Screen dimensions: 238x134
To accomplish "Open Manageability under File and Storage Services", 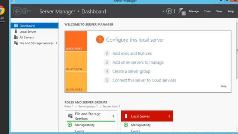I will click(x=85, y=125).
